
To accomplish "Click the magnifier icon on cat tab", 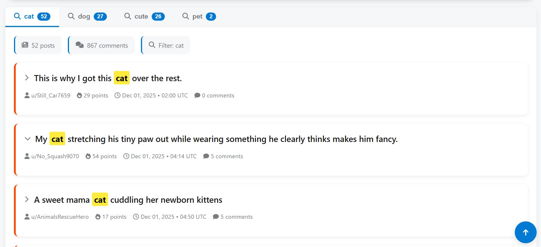I will [x=17, y=16].
